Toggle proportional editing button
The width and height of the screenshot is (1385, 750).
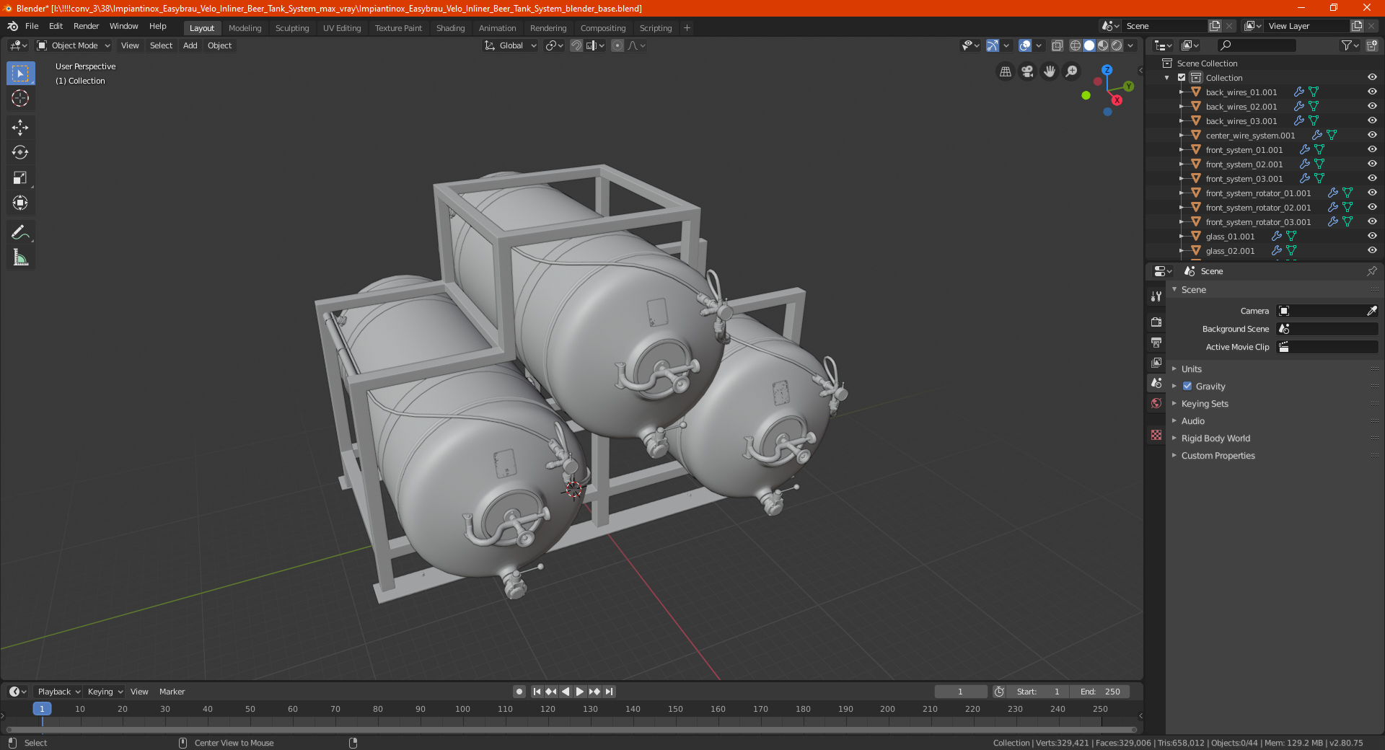tap(617, 45)
